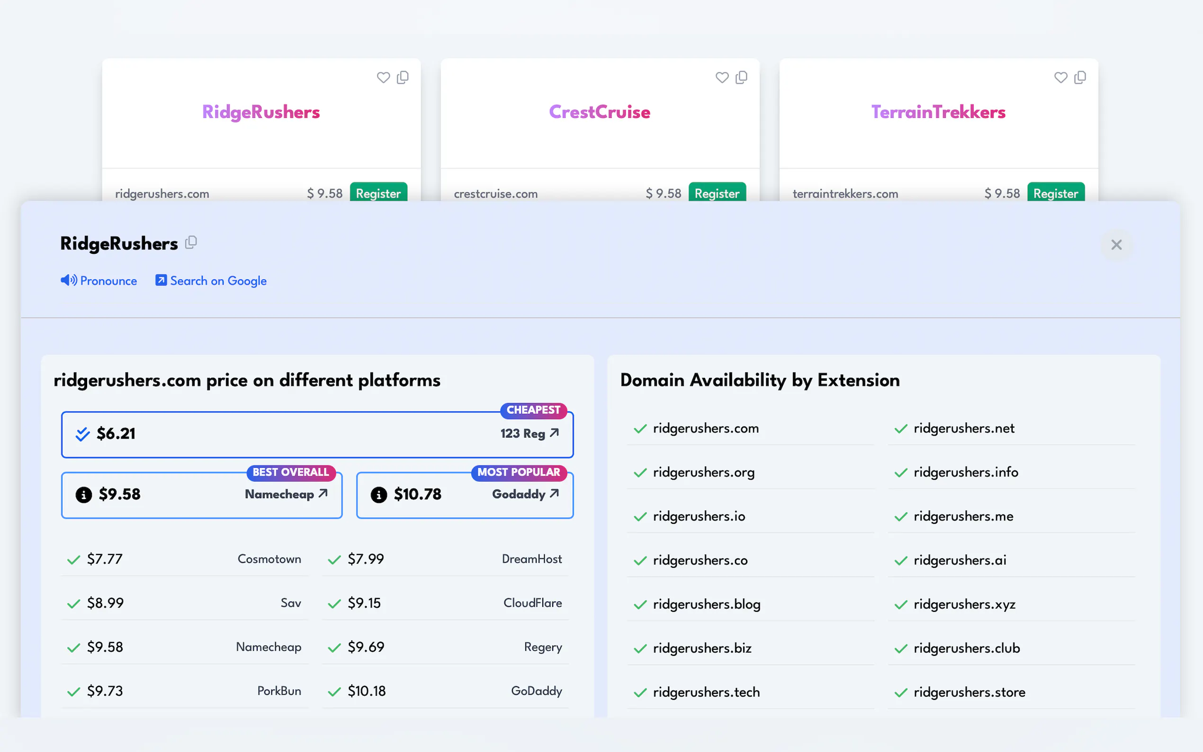This screenshot has height=752, width=1203.
Task: Click heart icon on CrestCruise card
Action: point(722,78)
